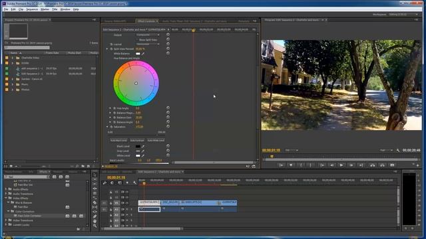Click the Effects panel search field
The image size is (426, 239).
tap(27, 177)
